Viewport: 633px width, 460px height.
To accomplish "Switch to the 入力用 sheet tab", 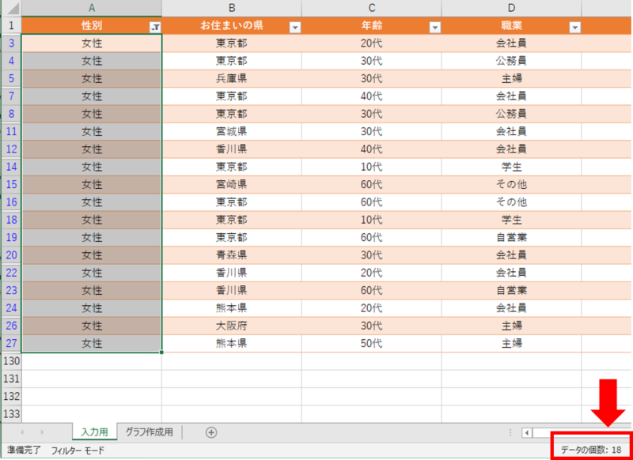I will point(95,432).
